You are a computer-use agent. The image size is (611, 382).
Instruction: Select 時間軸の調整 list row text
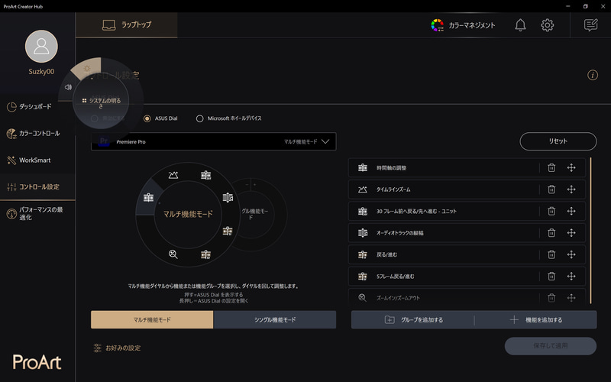tap(391, 168)
